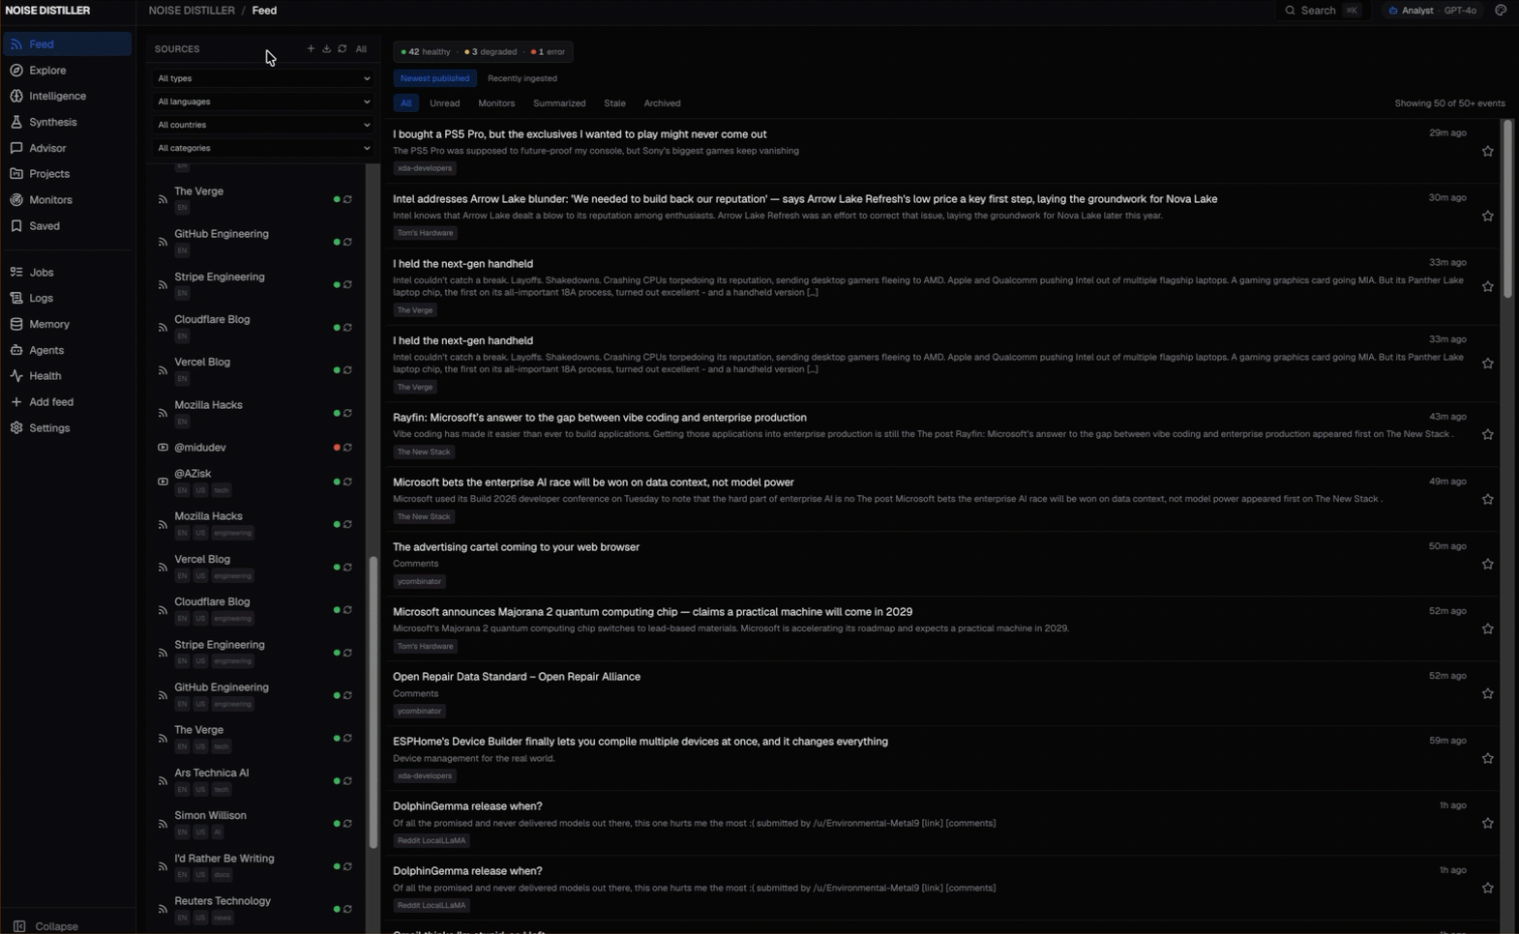Refresh the @AZisk source
Viewport: 1519px width, 934px height.
coord(347,482)
